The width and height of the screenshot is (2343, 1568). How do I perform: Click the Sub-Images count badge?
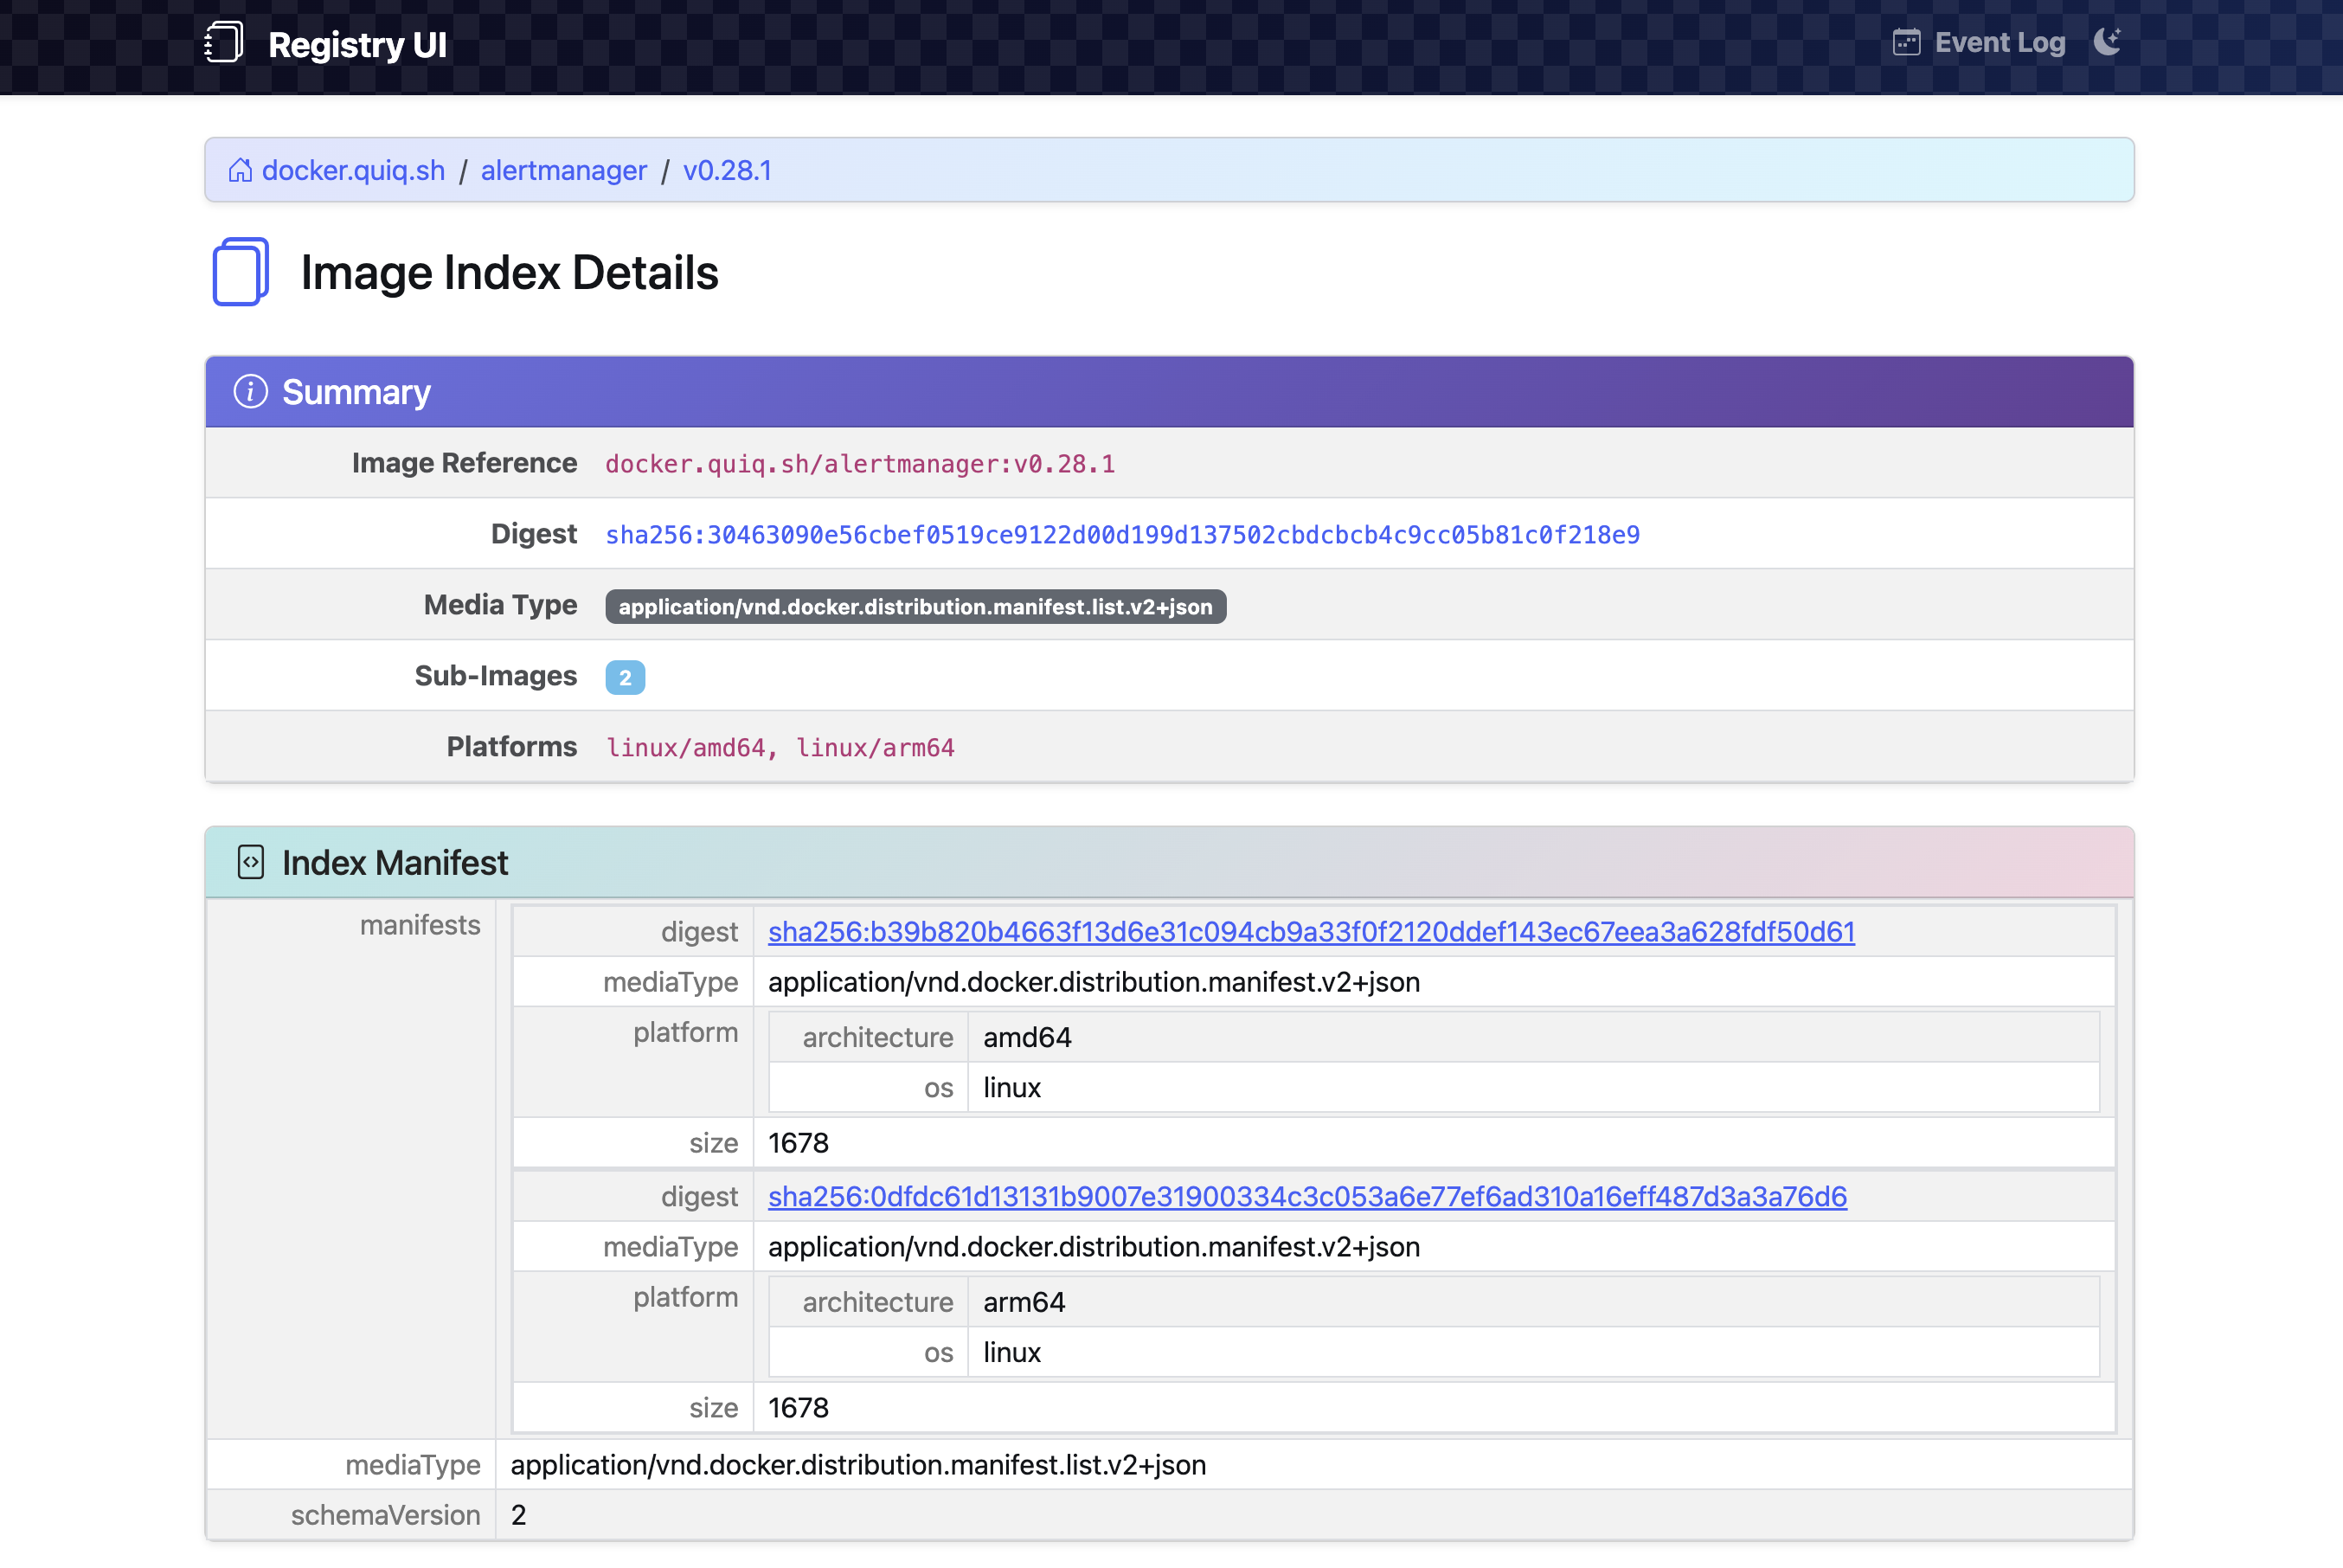click(625, 677)
